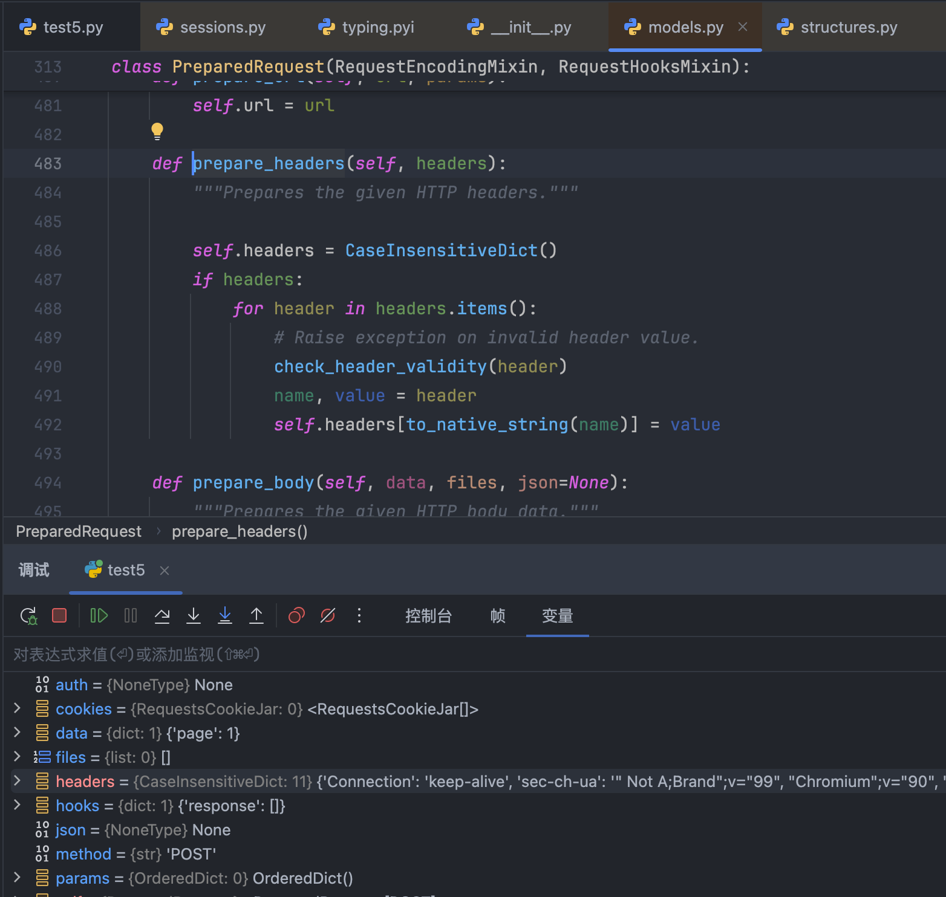Expand the headers variable node
This screenshot has height=897, width=946.
18,781
